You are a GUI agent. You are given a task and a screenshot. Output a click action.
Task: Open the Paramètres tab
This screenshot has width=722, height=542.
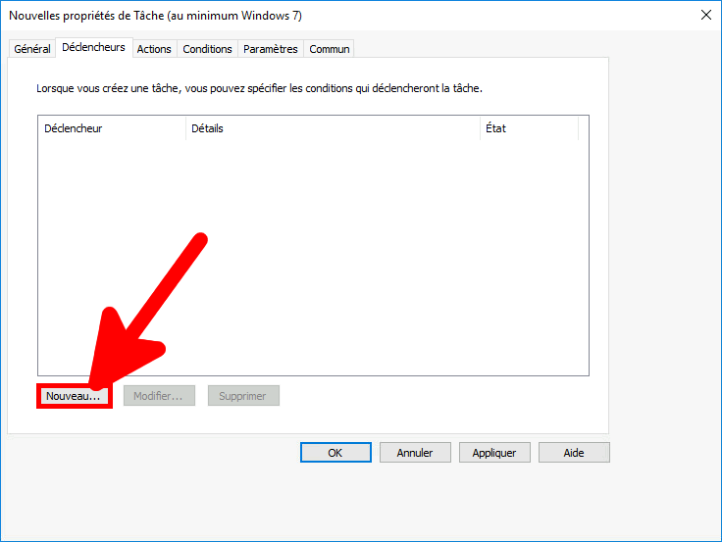tap(271, 49)
